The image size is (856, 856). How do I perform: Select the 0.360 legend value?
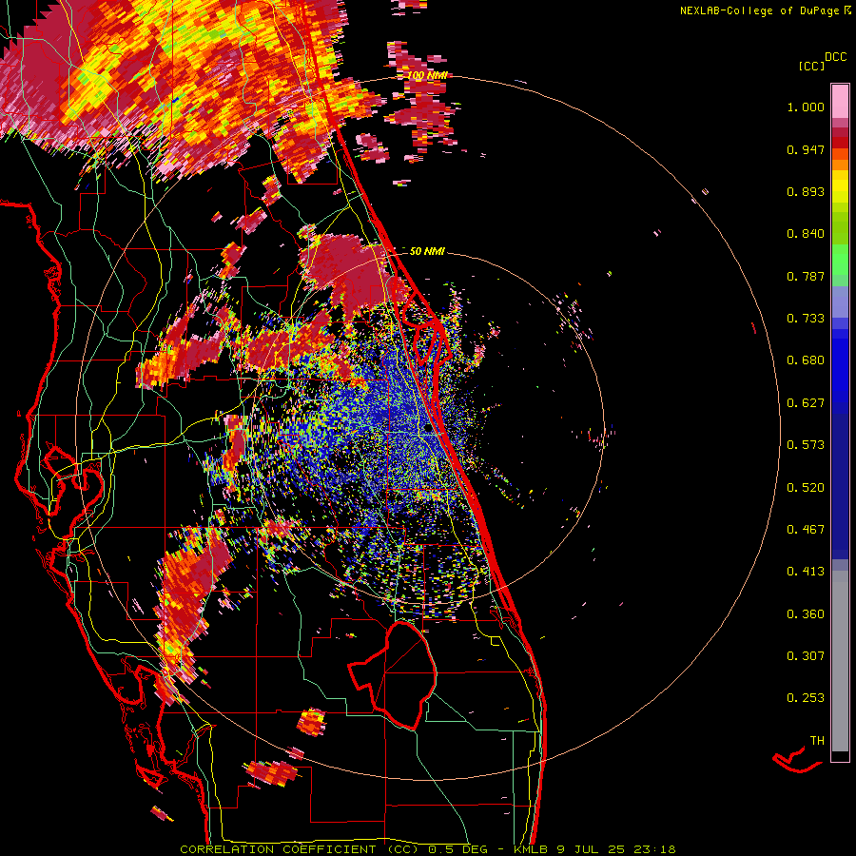[806, 614]
